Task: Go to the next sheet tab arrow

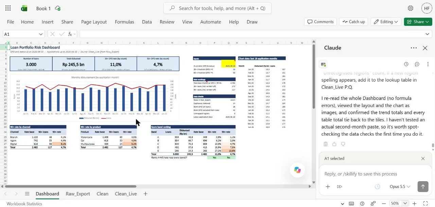Action: [16, 194]
